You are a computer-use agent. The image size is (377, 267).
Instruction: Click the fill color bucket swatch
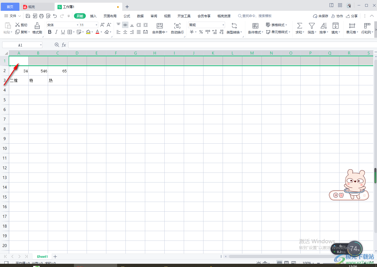coord(88,32)
